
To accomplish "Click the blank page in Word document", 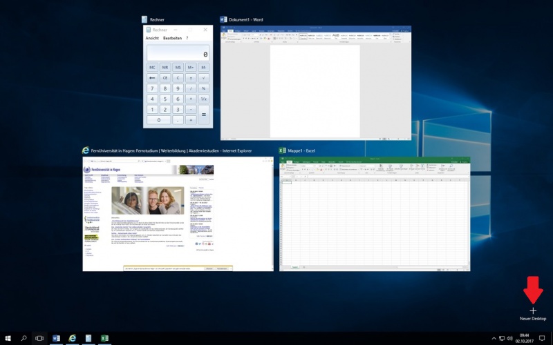I will [315, 91].
